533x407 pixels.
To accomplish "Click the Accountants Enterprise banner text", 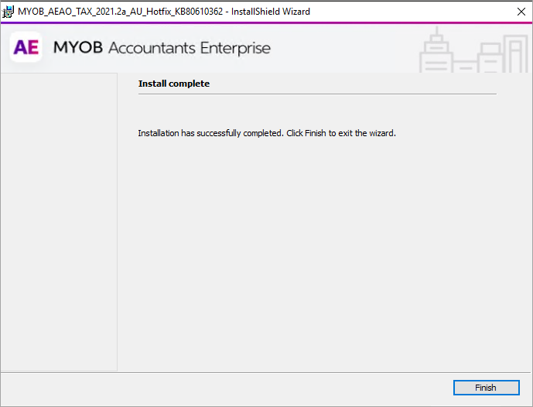I will (x=190, y=48).
